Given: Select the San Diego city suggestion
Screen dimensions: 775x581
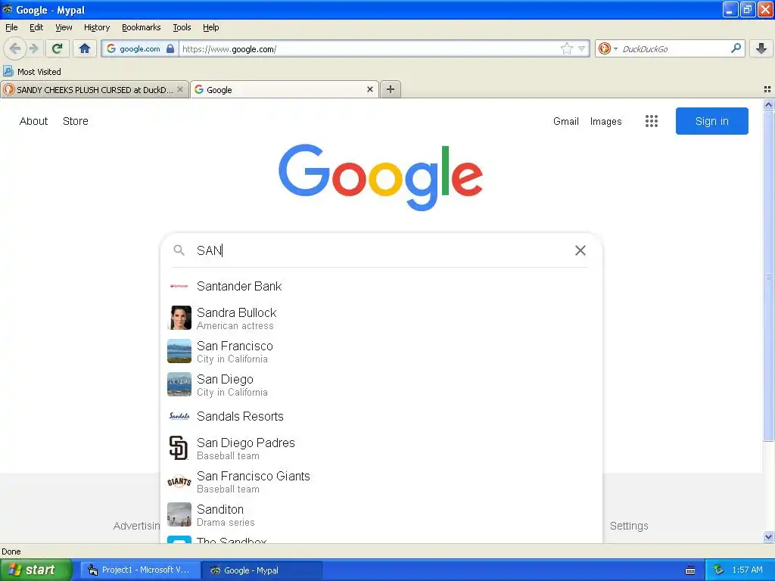Looking at the screenshot, I should pos(381,384).
